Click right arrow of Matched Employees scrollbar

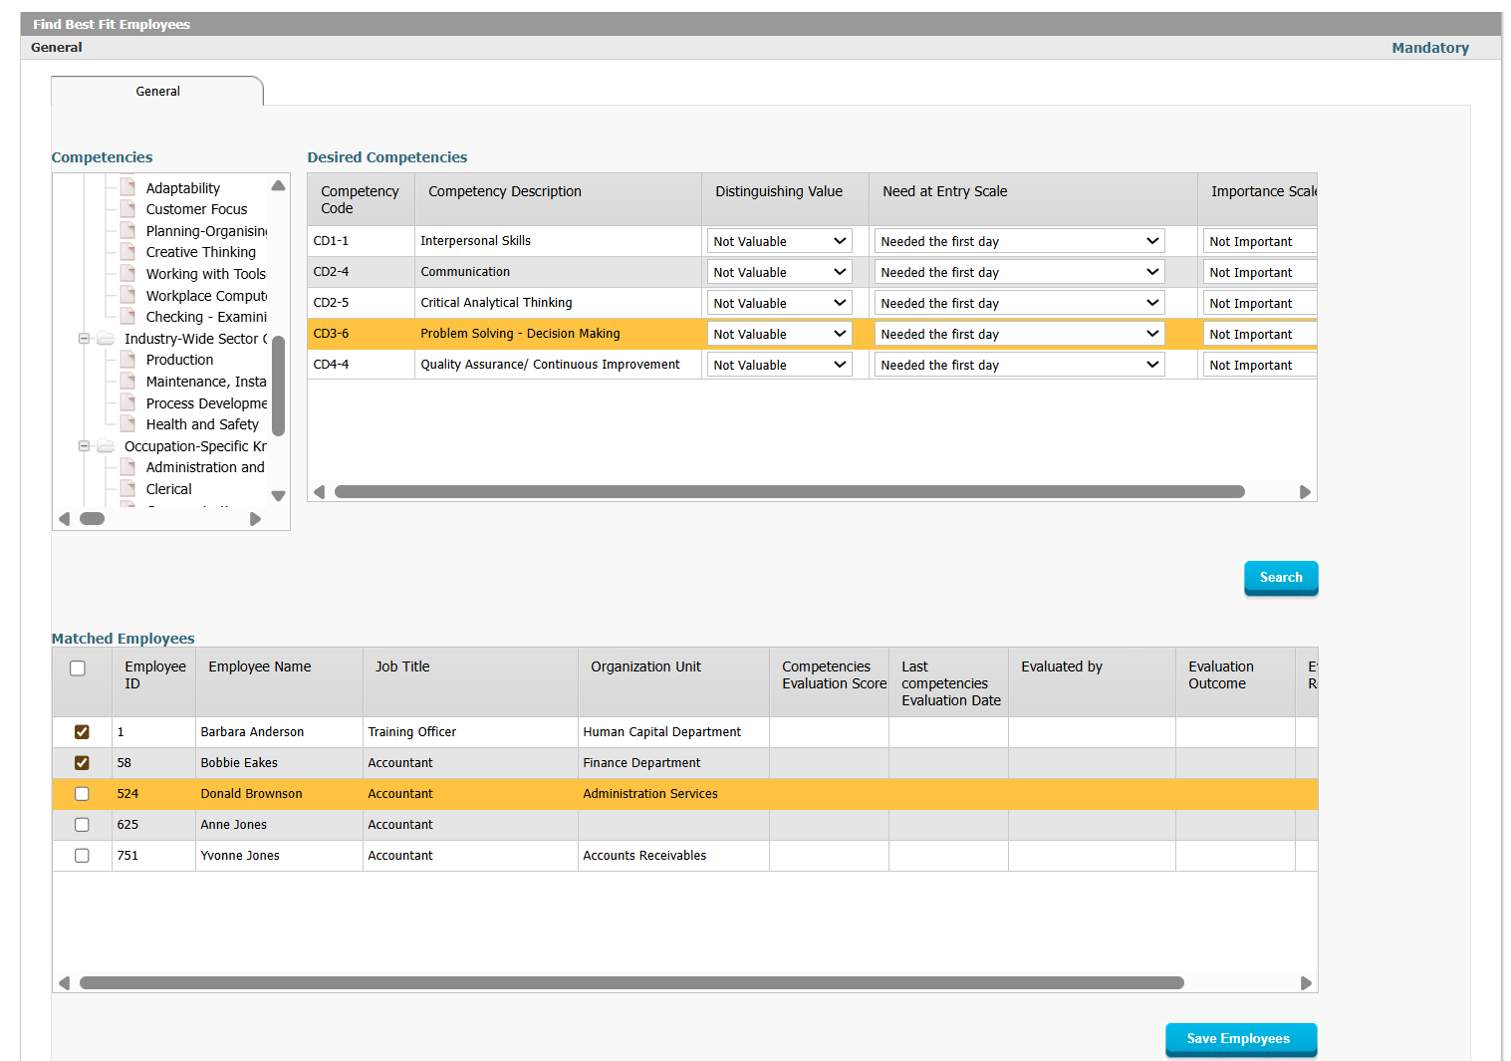coord(1306,983)
